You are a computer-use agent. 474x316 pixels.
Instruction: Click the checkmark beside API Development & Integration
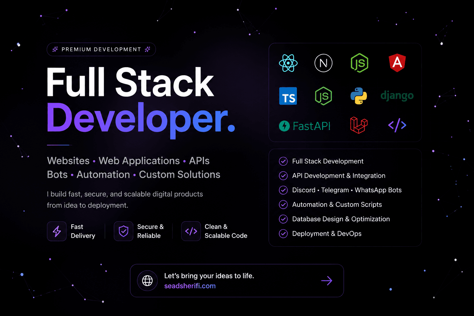point(283,176)
